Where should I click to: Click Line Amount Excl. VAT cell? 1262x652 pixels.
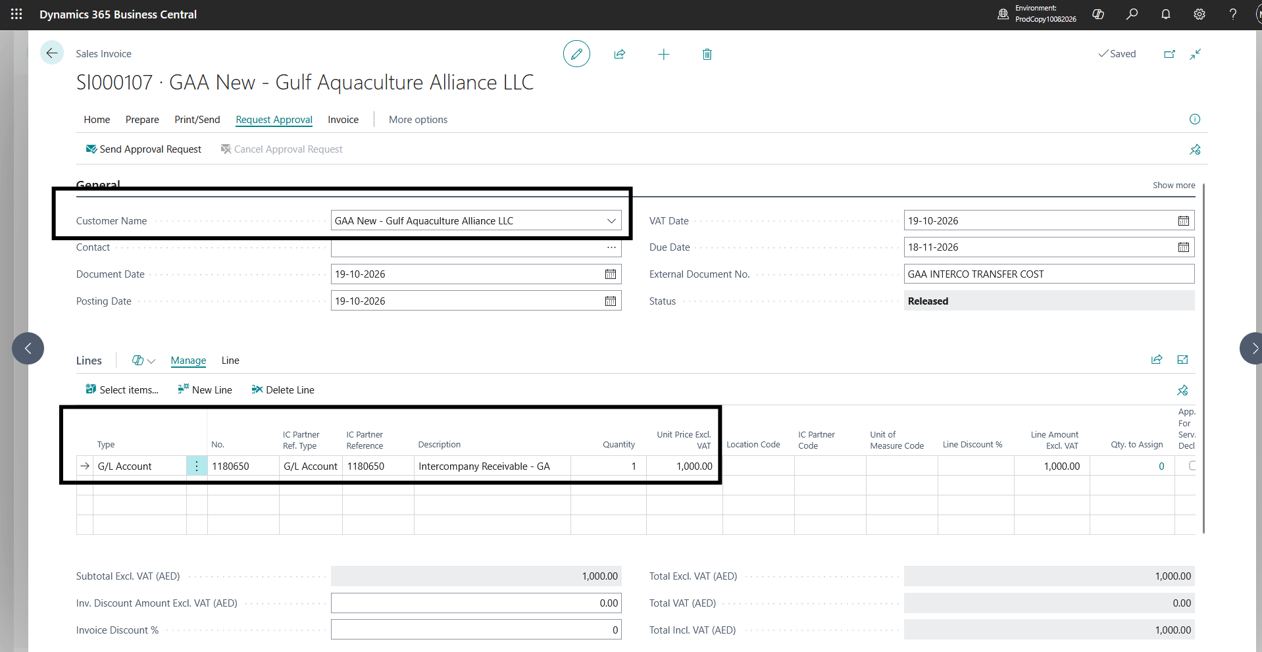coord(1051,466)
